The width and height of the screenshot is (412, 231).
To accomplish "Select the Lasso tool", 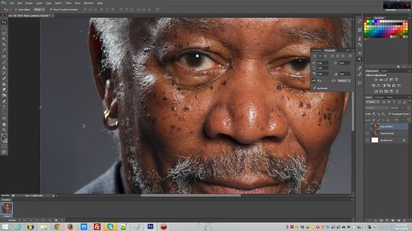I will click(x=5, y=33).
